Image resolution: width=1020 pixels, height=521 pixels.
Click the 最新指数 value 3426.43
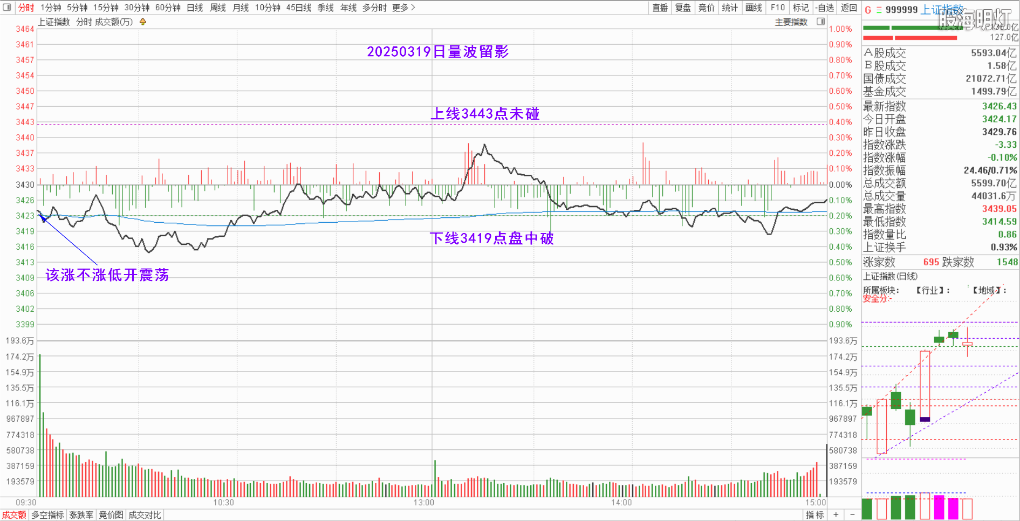(x=999, y=106)
